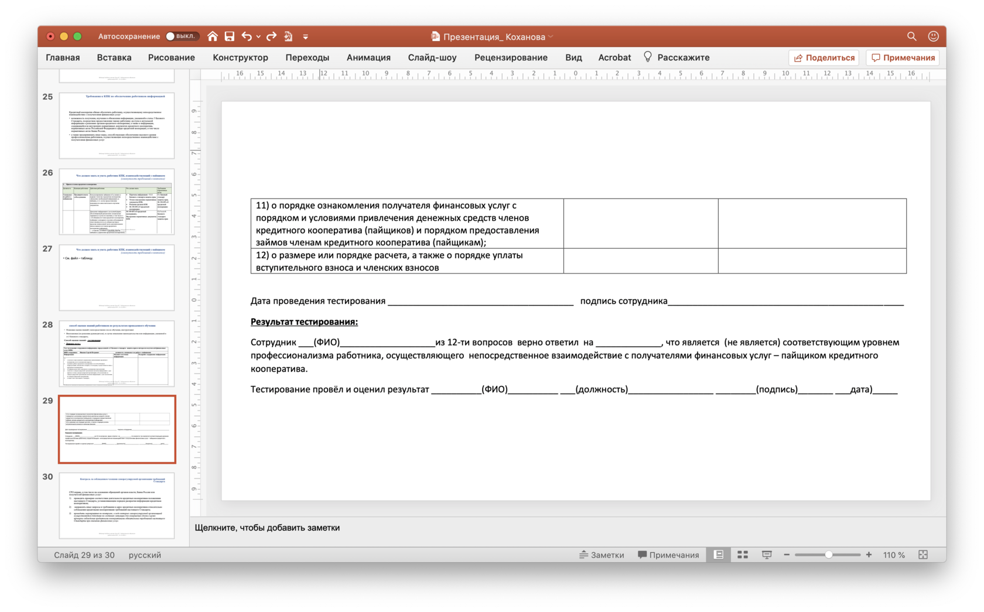
Task: Select slide 25 thumbnail
Action: click(117, 125)
